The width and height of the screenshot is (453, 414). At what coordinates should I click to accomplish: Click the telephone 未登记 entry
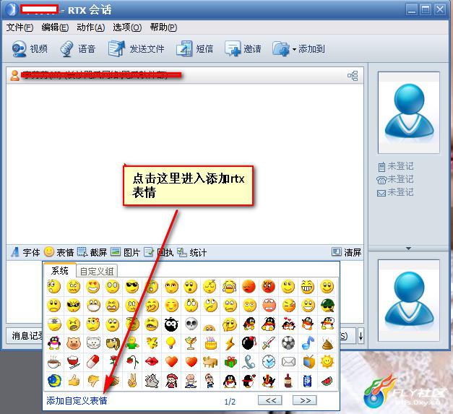395,179
